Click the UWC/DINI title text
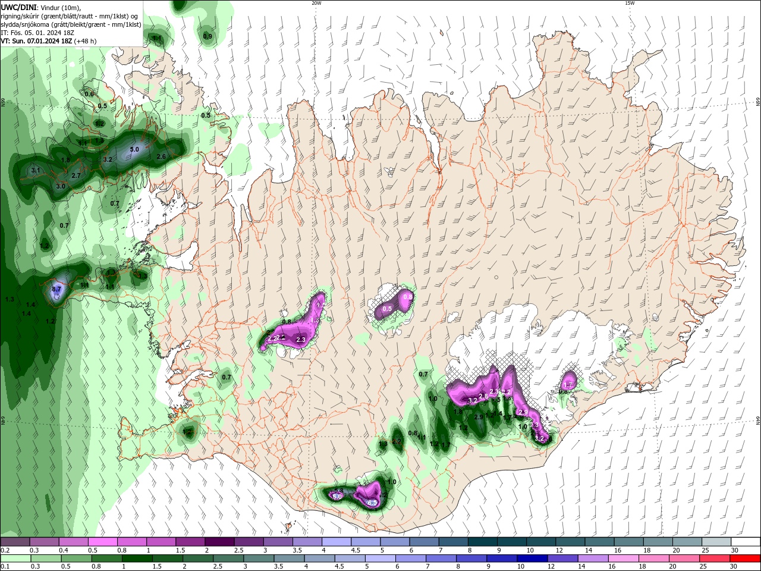 coord(19,7)
